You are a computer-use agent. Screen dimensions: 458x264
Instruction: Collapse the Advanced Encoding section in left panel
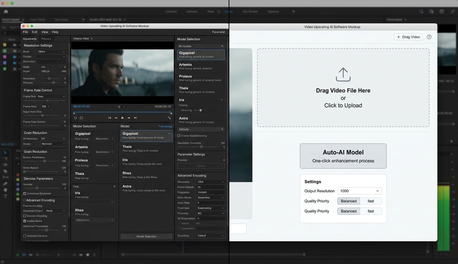click(24, 200)
